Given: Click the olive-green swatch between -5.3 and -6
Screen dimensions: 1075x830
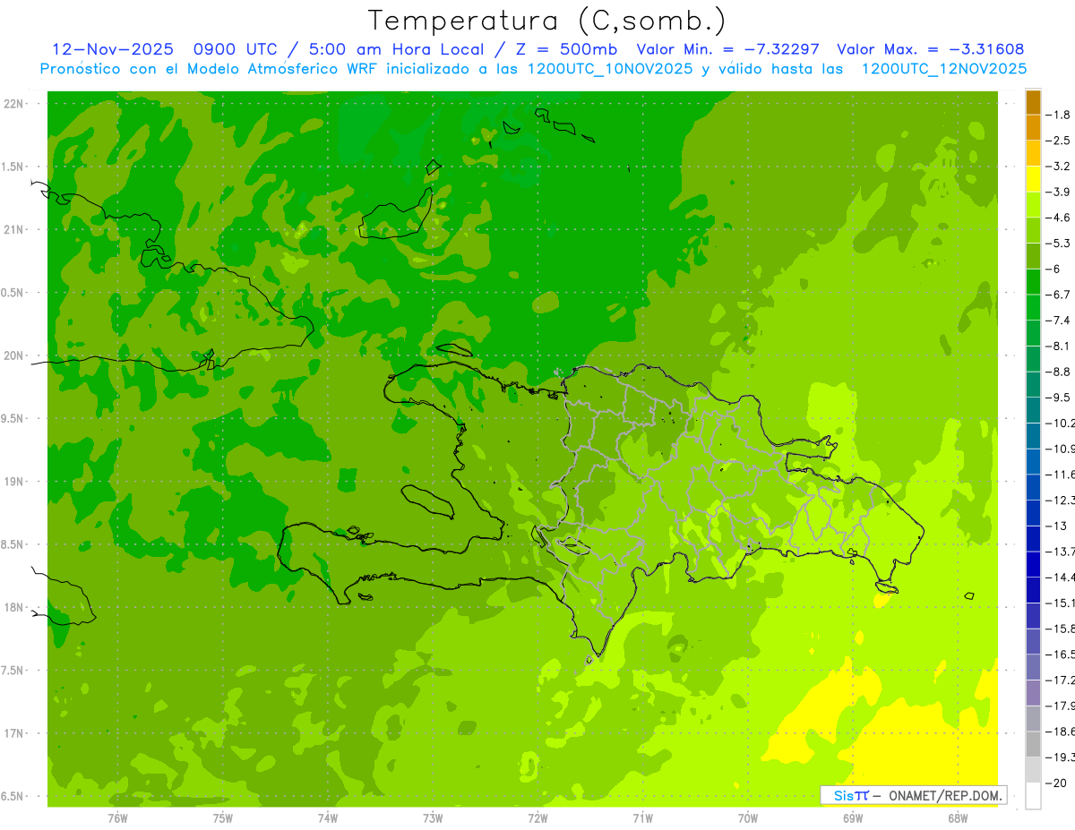Looking at the screenshot, I should 1033,256.
